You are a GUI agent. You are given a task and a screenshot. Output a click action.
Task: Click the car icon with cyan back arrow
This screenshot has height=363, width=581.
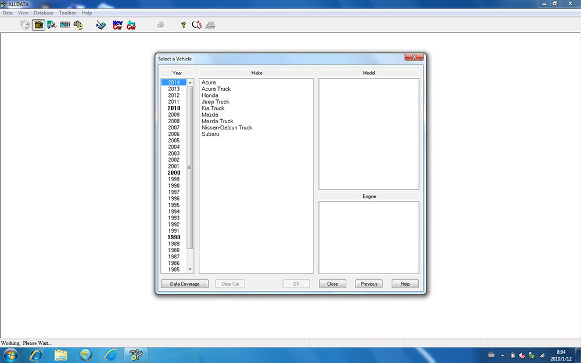(131, 25)
